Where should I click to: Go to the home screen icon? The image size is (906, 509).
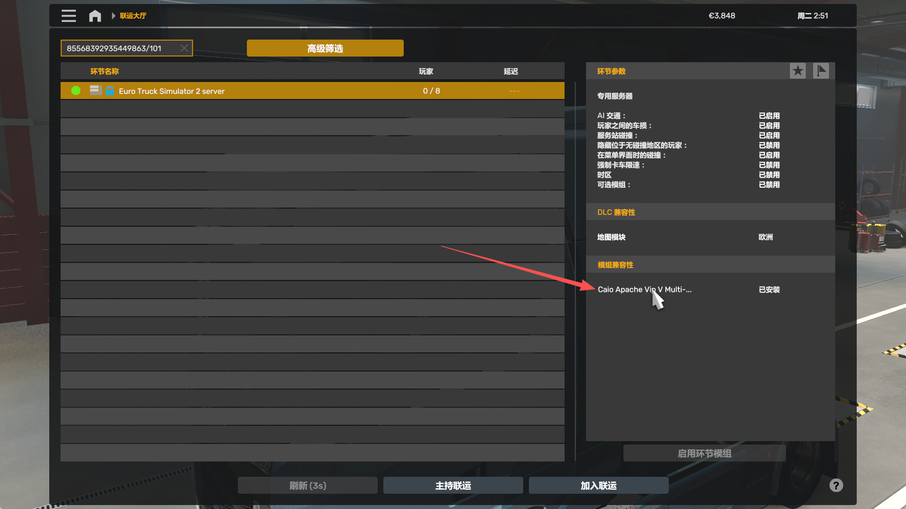[95, 16]
